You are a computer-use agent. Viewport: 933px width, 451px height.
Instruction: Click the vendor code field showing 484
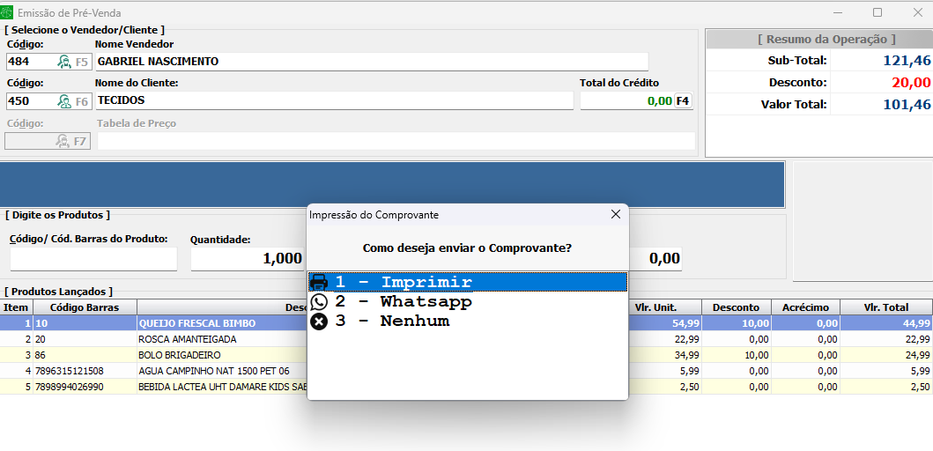click(x=29, y=62)
